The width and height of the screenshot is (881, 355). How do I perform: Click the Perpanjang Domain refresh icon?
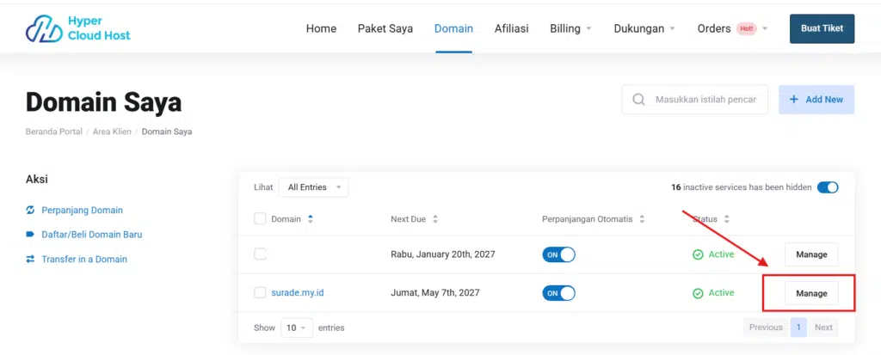30,210
